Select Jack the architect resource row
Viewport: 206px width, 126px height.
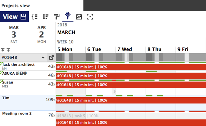tap(28, 66)
